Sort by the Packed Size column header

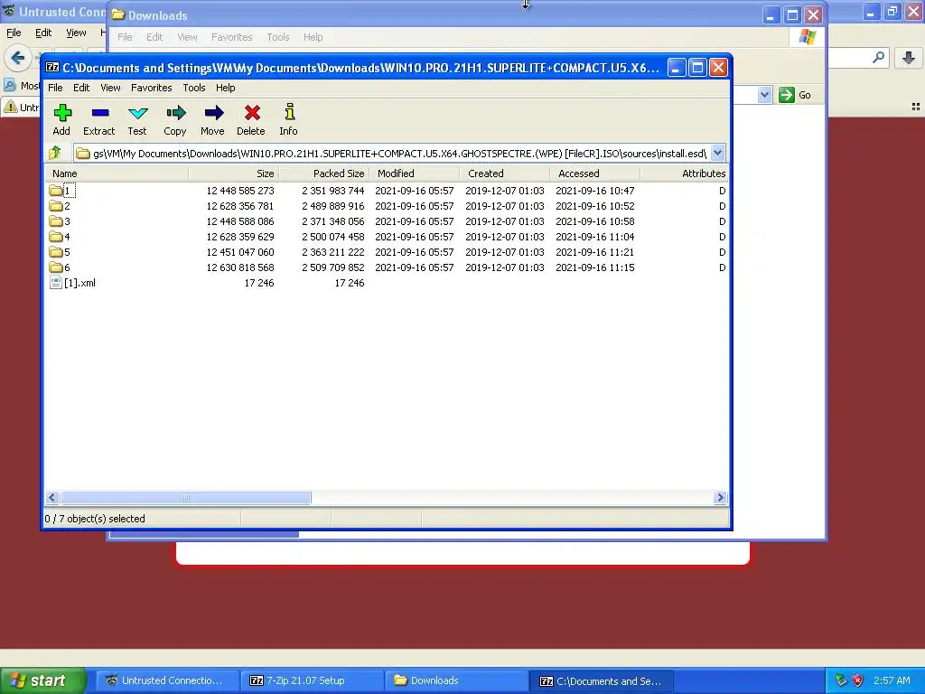pos(324,173)
